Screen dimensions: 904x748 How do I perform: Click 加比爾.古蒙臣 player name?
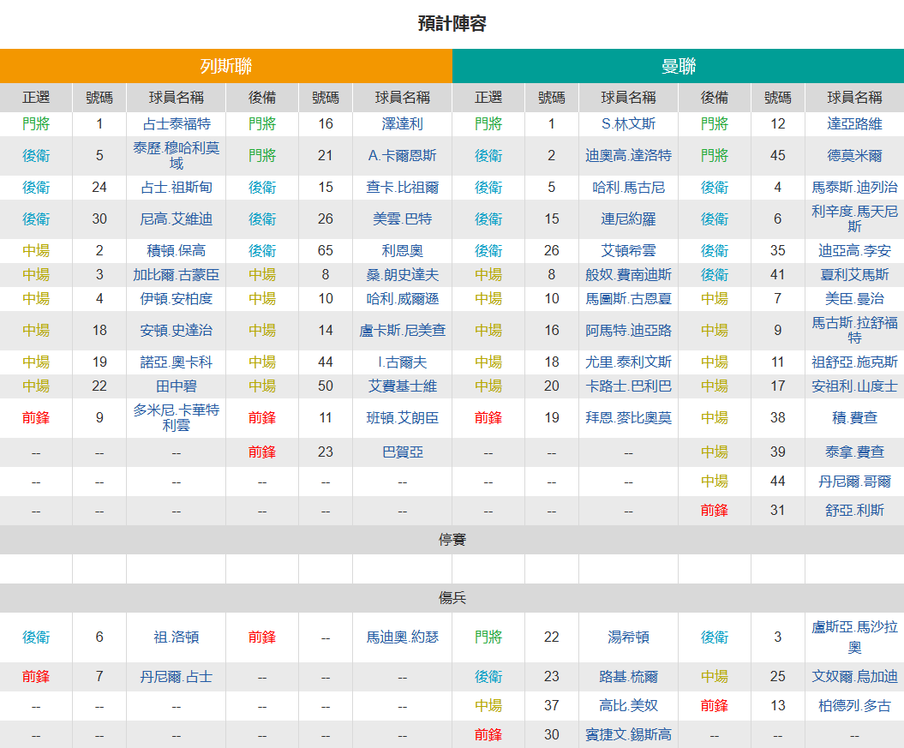[x=176, y=275]
